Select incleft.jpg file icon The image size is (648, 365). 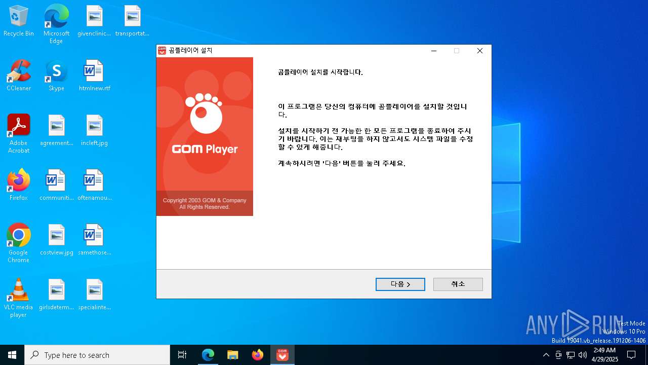94,131
